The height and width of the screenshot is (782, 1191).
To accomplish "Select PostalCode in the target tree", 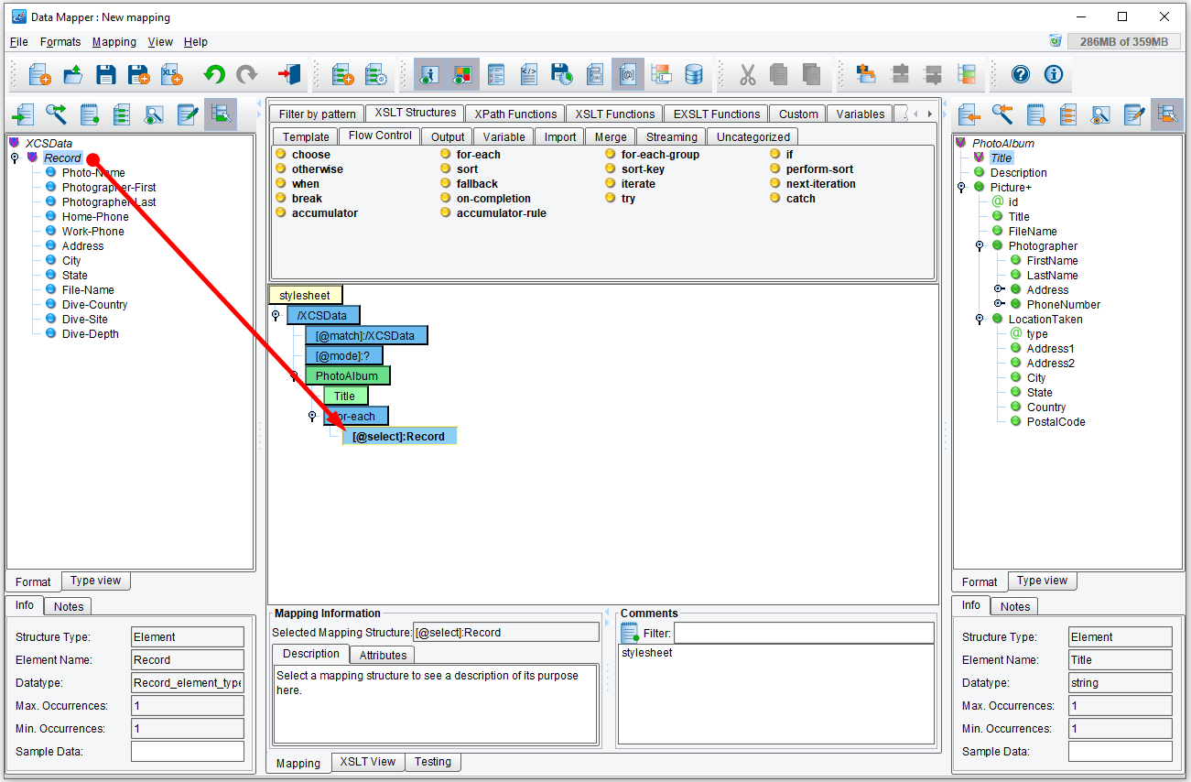I will coord(1056,422).
